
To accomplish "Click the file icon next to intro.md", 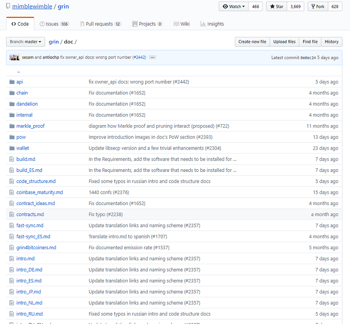I will (x=12, y=258).
